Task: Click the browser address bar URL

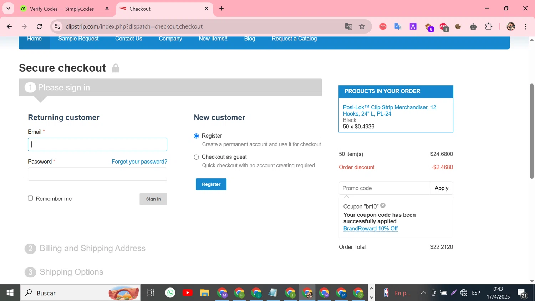Action: (134, 26)
